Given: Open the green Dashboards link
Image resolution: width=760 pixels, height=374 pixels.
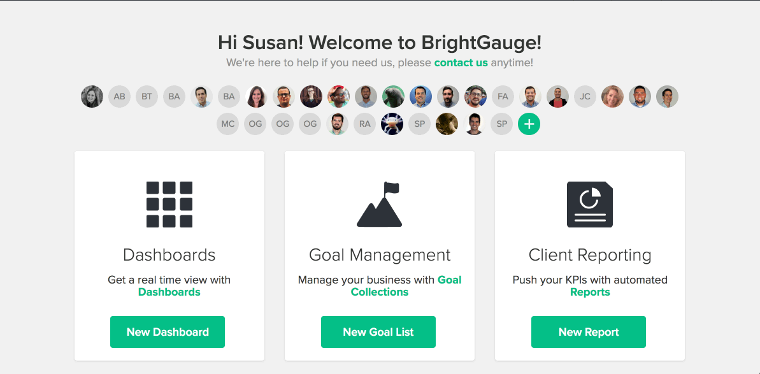Looking at the screenshot, I should (x=169, y=292).
